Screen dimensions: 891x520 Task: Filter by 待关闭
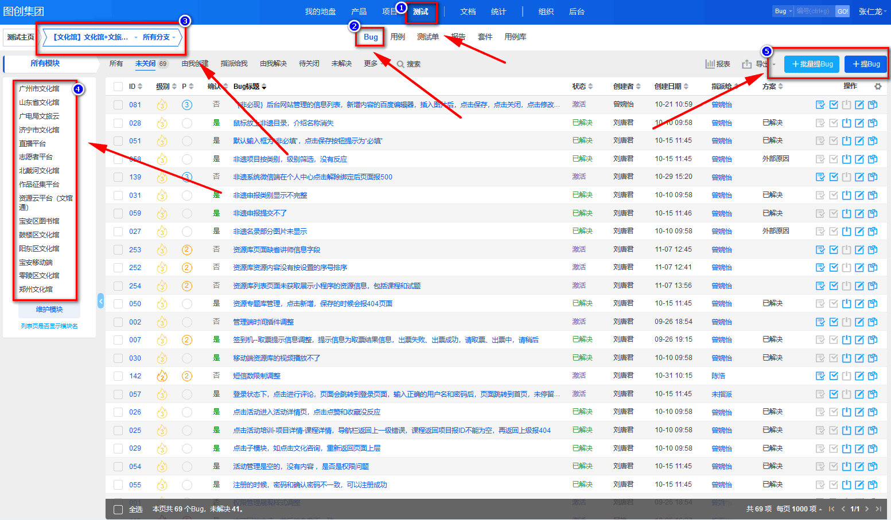point(309,64)
